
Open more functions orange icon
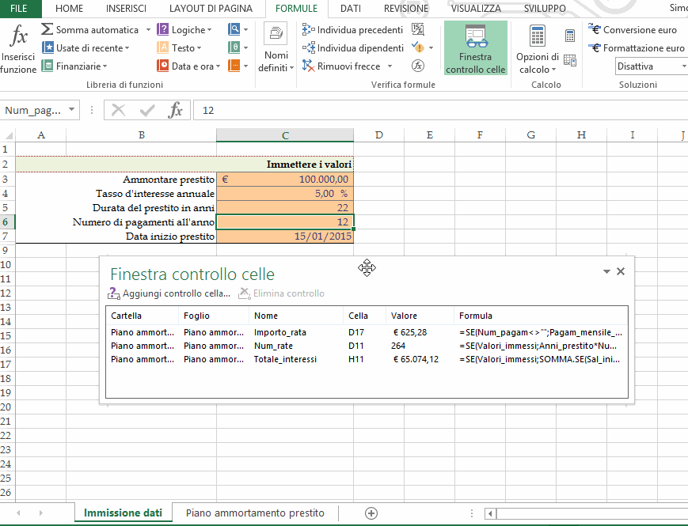(234, 66)
